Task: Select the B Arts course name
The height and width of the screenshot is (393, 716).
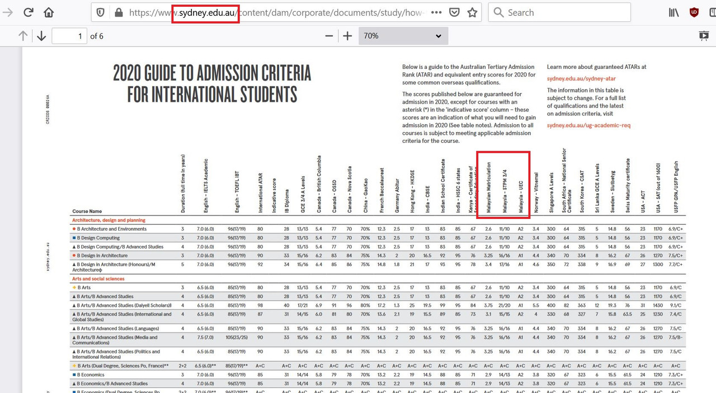Action: pyautogui.click(x=85, y=287)
